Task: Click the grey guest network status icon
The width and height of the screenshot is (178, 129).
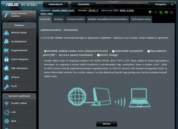Action: pyautogui.click(x=155, y=12)
